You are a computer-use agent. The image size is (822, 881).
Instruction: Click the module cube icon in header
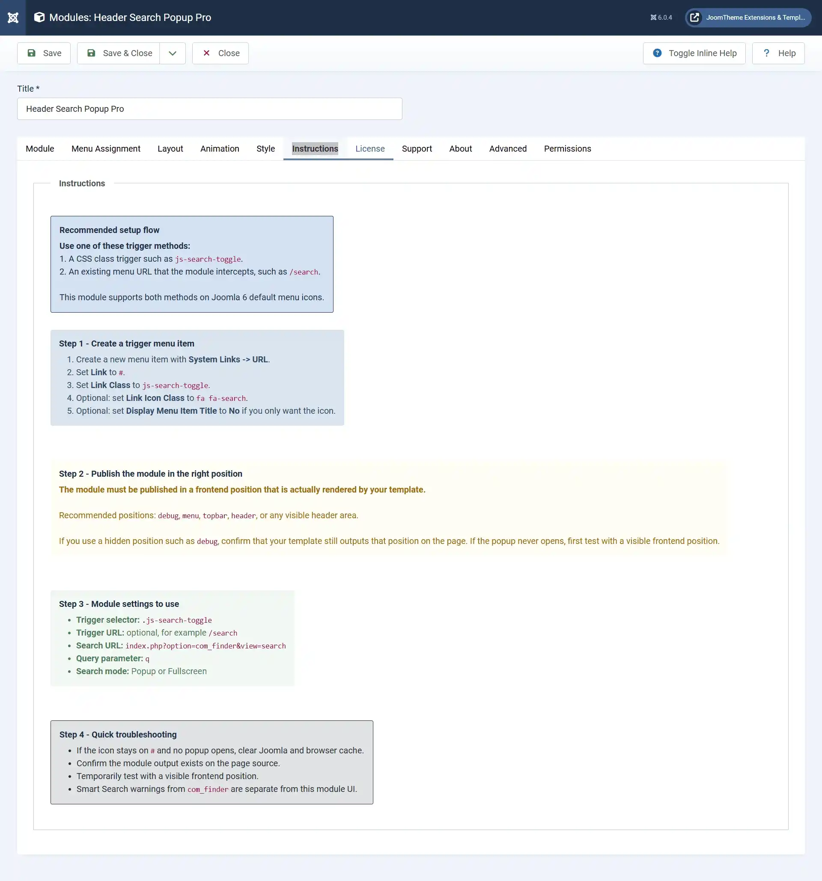[39, 17]
